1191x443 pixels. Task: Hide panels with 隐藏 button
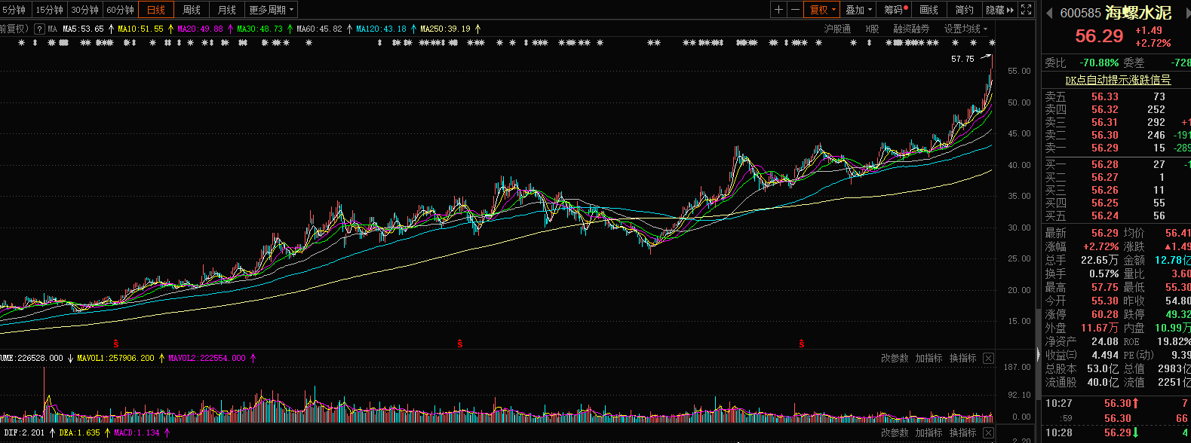(x=999, y=10)
